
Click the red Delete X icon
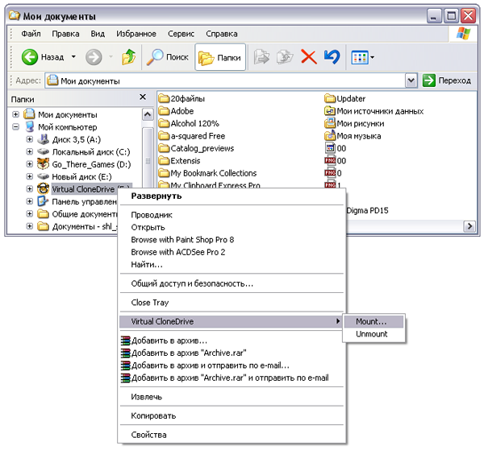pos(309,57)
